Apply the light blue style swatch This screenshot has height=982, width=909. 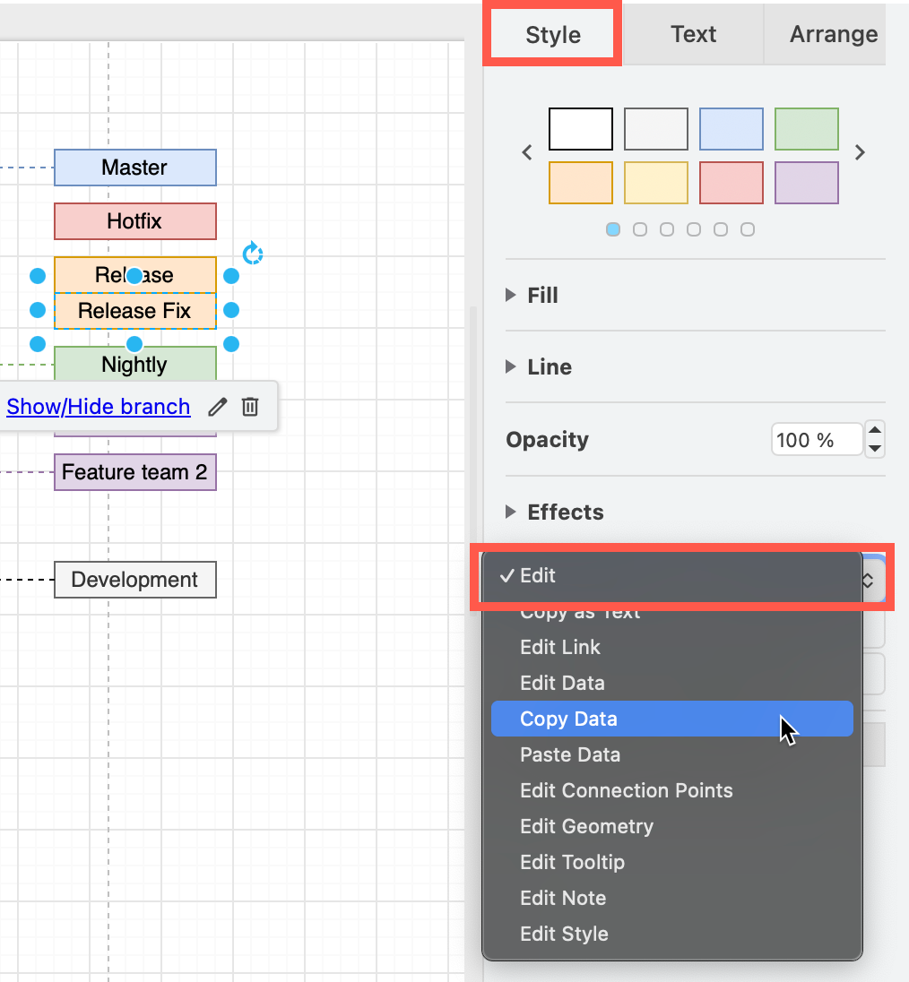point(732,129)
